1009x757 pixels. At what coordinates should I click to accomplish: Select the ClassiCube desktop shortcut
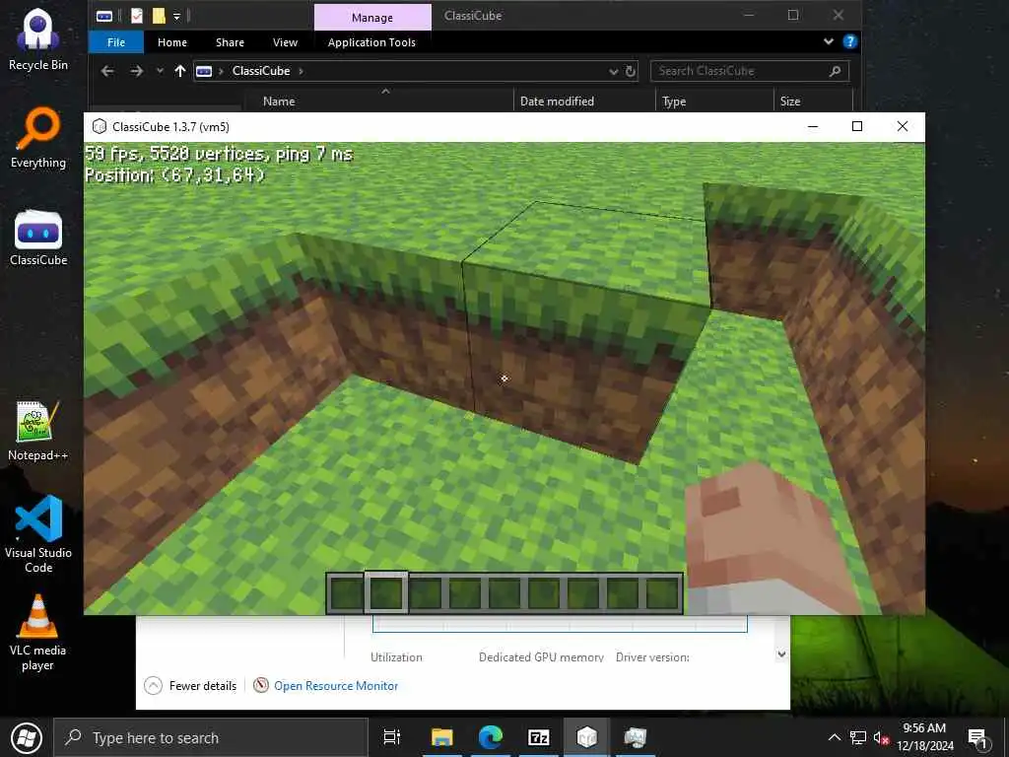coord(38,237)
